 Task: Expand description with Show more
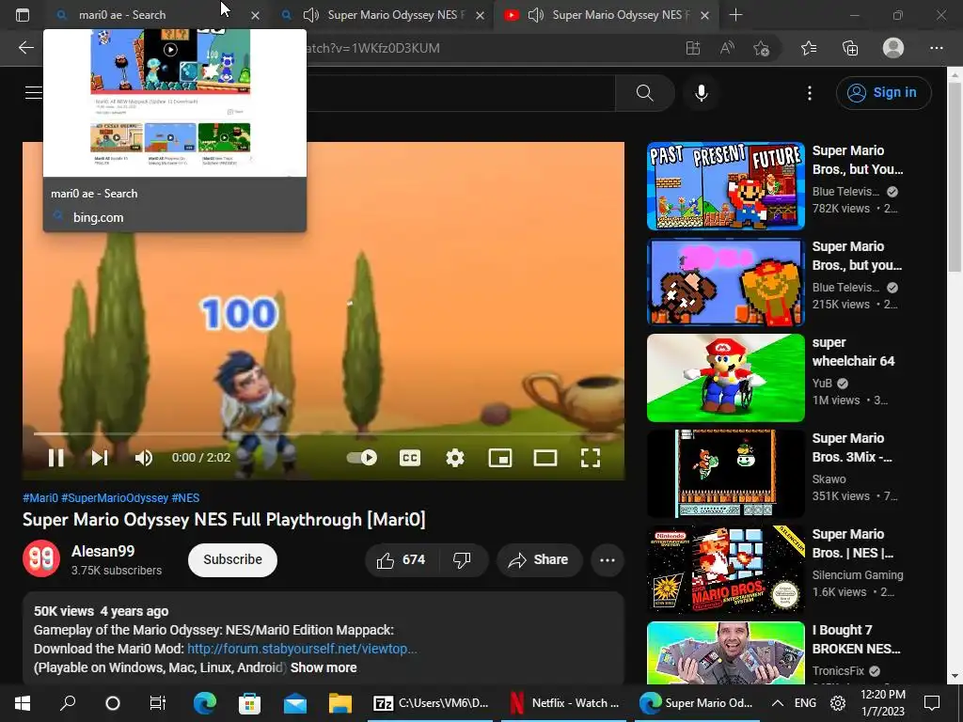point(324,667)
